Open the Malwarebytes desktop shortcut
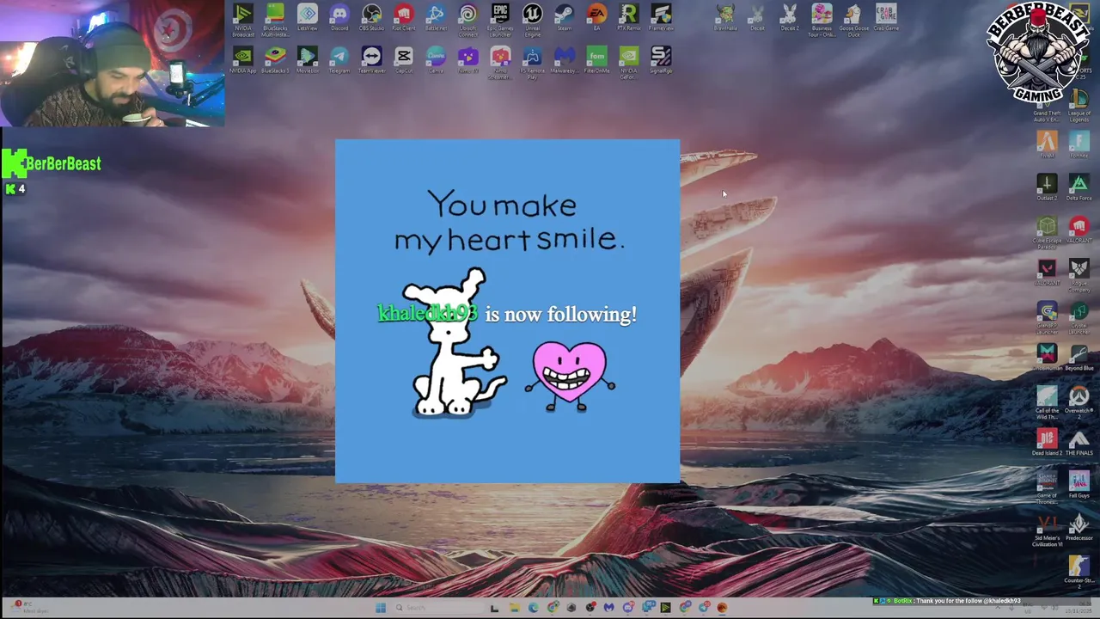 564,60
